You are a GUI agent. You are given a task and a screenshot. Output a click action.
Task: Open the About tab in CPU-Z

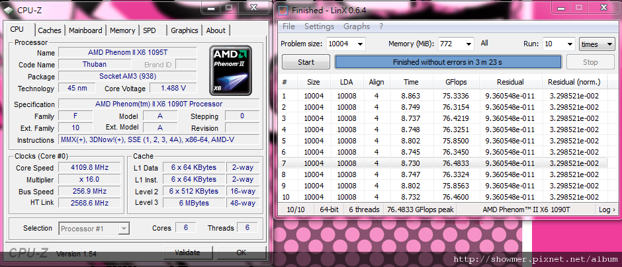pyautogui.click(x=216, y=30)
